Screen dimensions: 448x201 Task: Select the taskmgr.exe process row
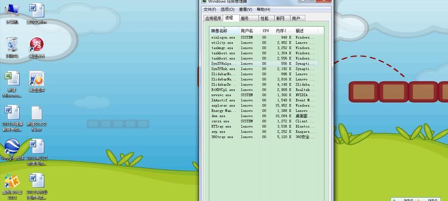point(264,48)
